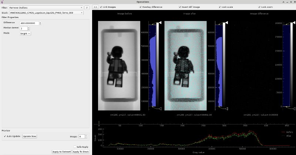Click the app icon in title bar
This screenshot has width=296, height=155.
(x=3, y=2)
